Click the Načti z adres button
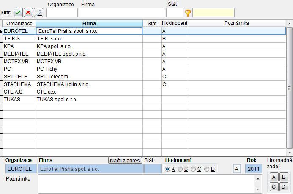Image resolution: width=293 pixels, height=194 pixels. pyautogui.click(x=125, y=160)
